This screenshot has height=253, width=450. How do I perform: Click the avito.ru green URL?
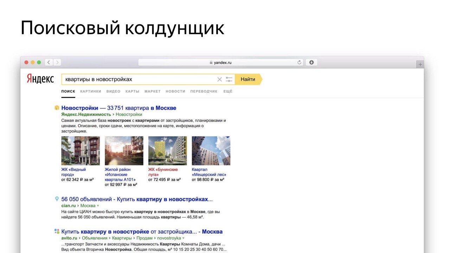[69, 238]
